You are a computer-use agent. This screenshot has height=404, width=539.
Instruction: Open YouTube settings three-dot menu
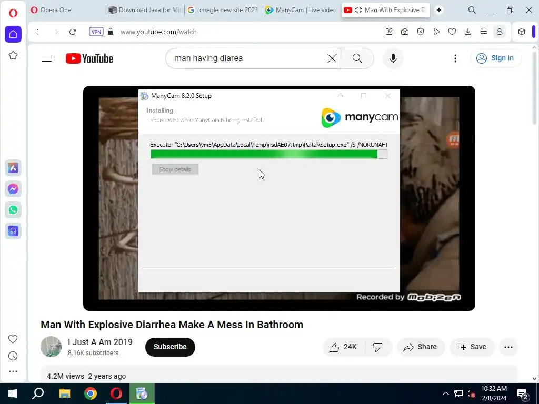tap(455, 58)
